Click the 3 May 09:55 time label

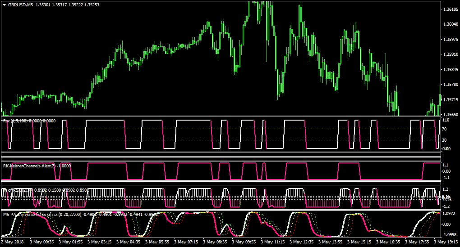[x=244, y=242]
